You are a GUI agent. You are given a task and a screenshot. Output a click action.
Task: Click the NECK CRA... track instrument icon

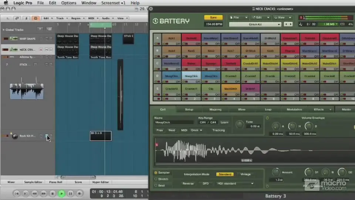click(x=14, y=49)
